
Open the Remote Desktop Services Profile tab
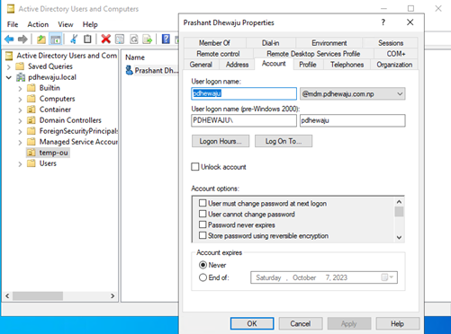[313, 54]
